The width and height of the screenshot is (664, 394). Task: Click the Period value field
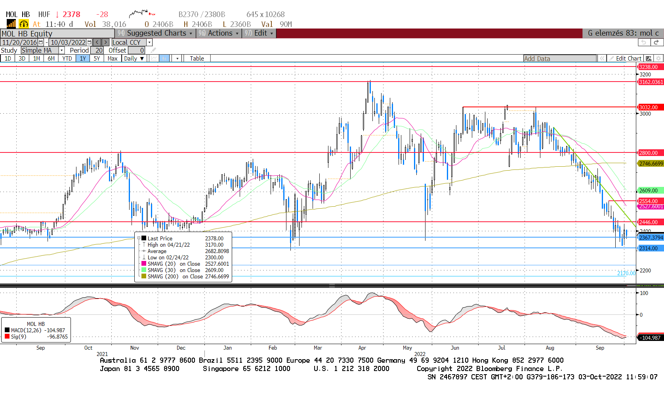coord(97,50)
